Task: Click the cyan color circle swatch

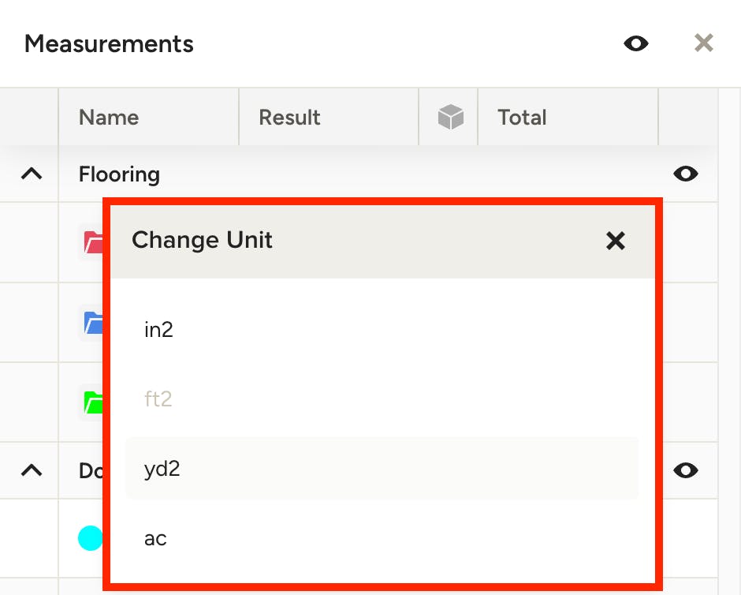Action: 91,538
